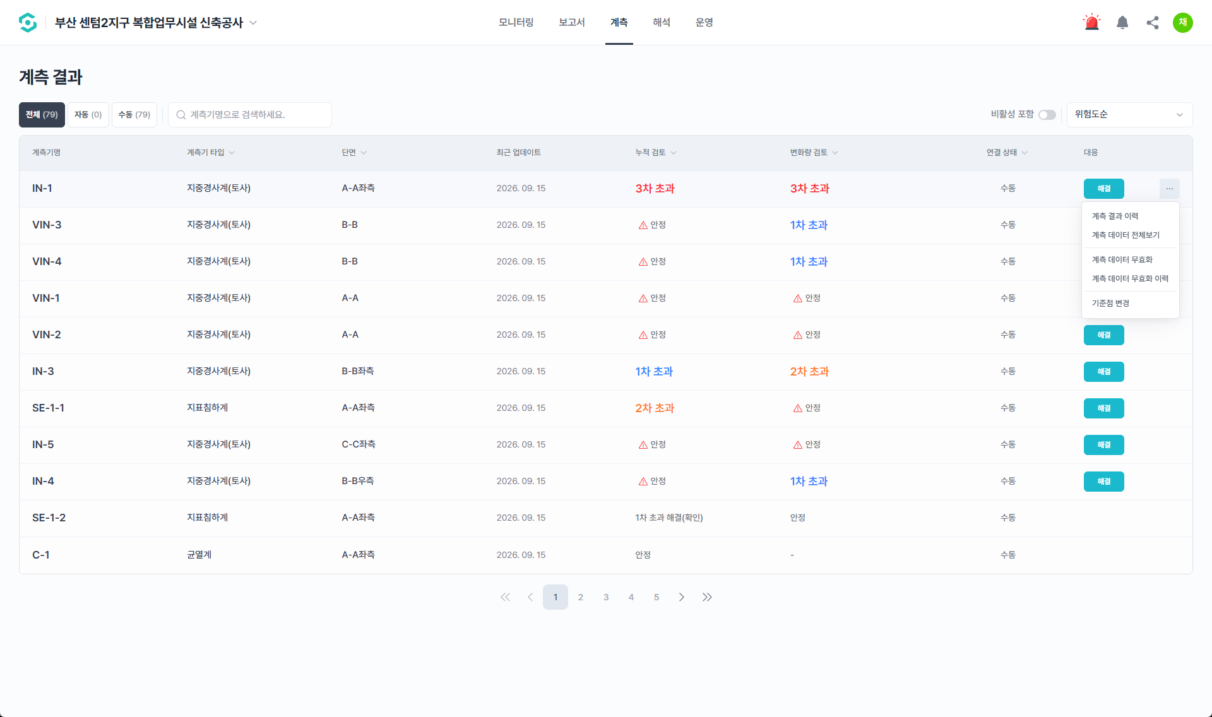The height and width of the screenshot is (717, 1212).
Task: Click the 3차 초과 변화량 value for IN-1
Action: (x=810, y=189)
